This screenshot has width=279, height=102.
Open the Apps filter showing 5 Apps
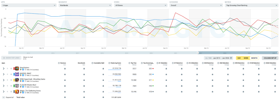[x=29, y=5]
